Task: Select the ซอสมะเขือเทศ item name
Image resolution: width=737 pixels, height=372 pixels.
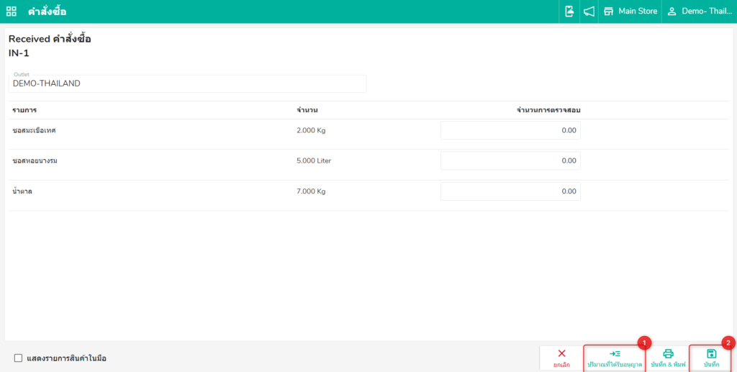Action: (35, 130)
